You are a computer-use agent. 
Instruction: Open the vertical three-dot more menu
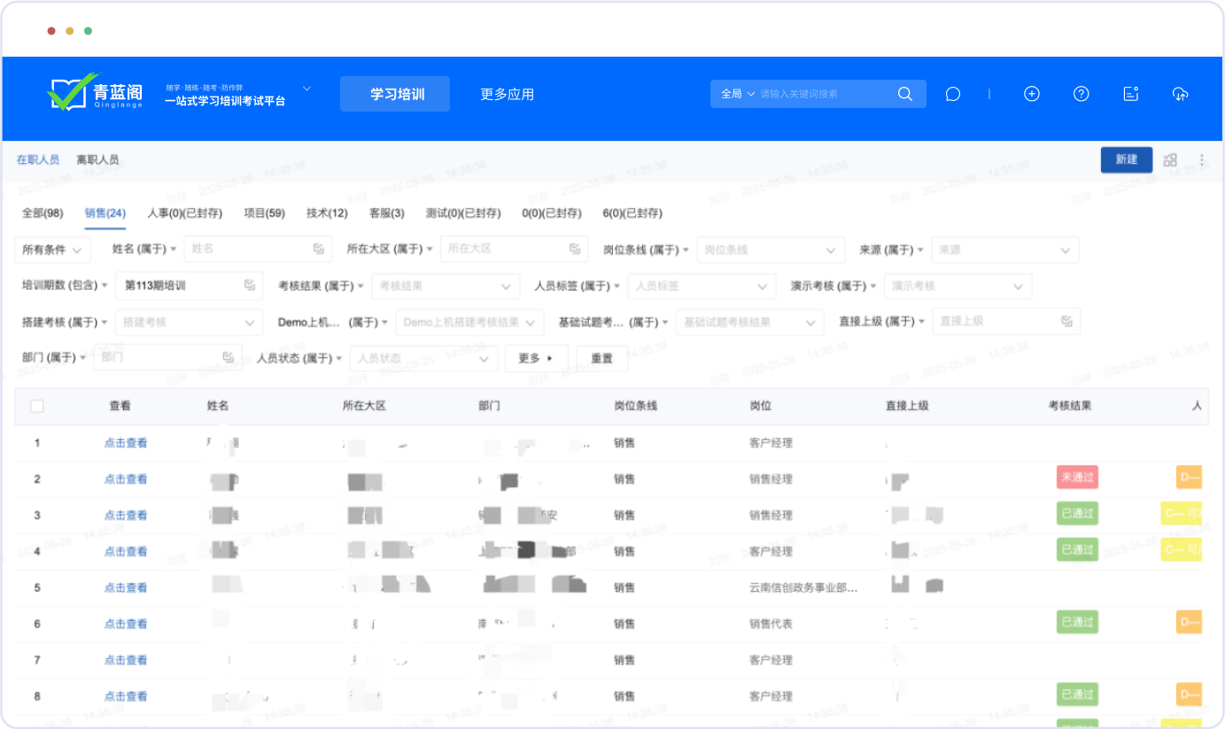(1202, 159)
